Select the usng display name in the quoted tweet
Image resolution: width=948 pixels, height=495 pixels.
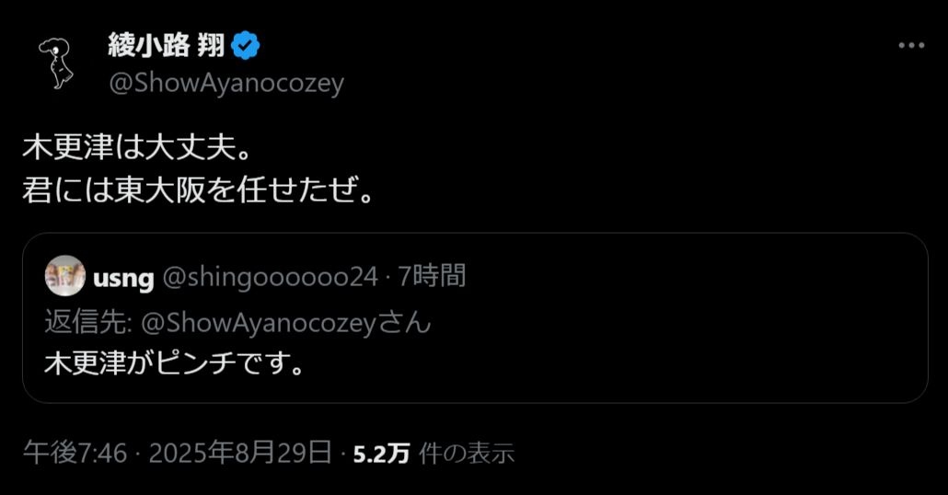click(123, 279)
